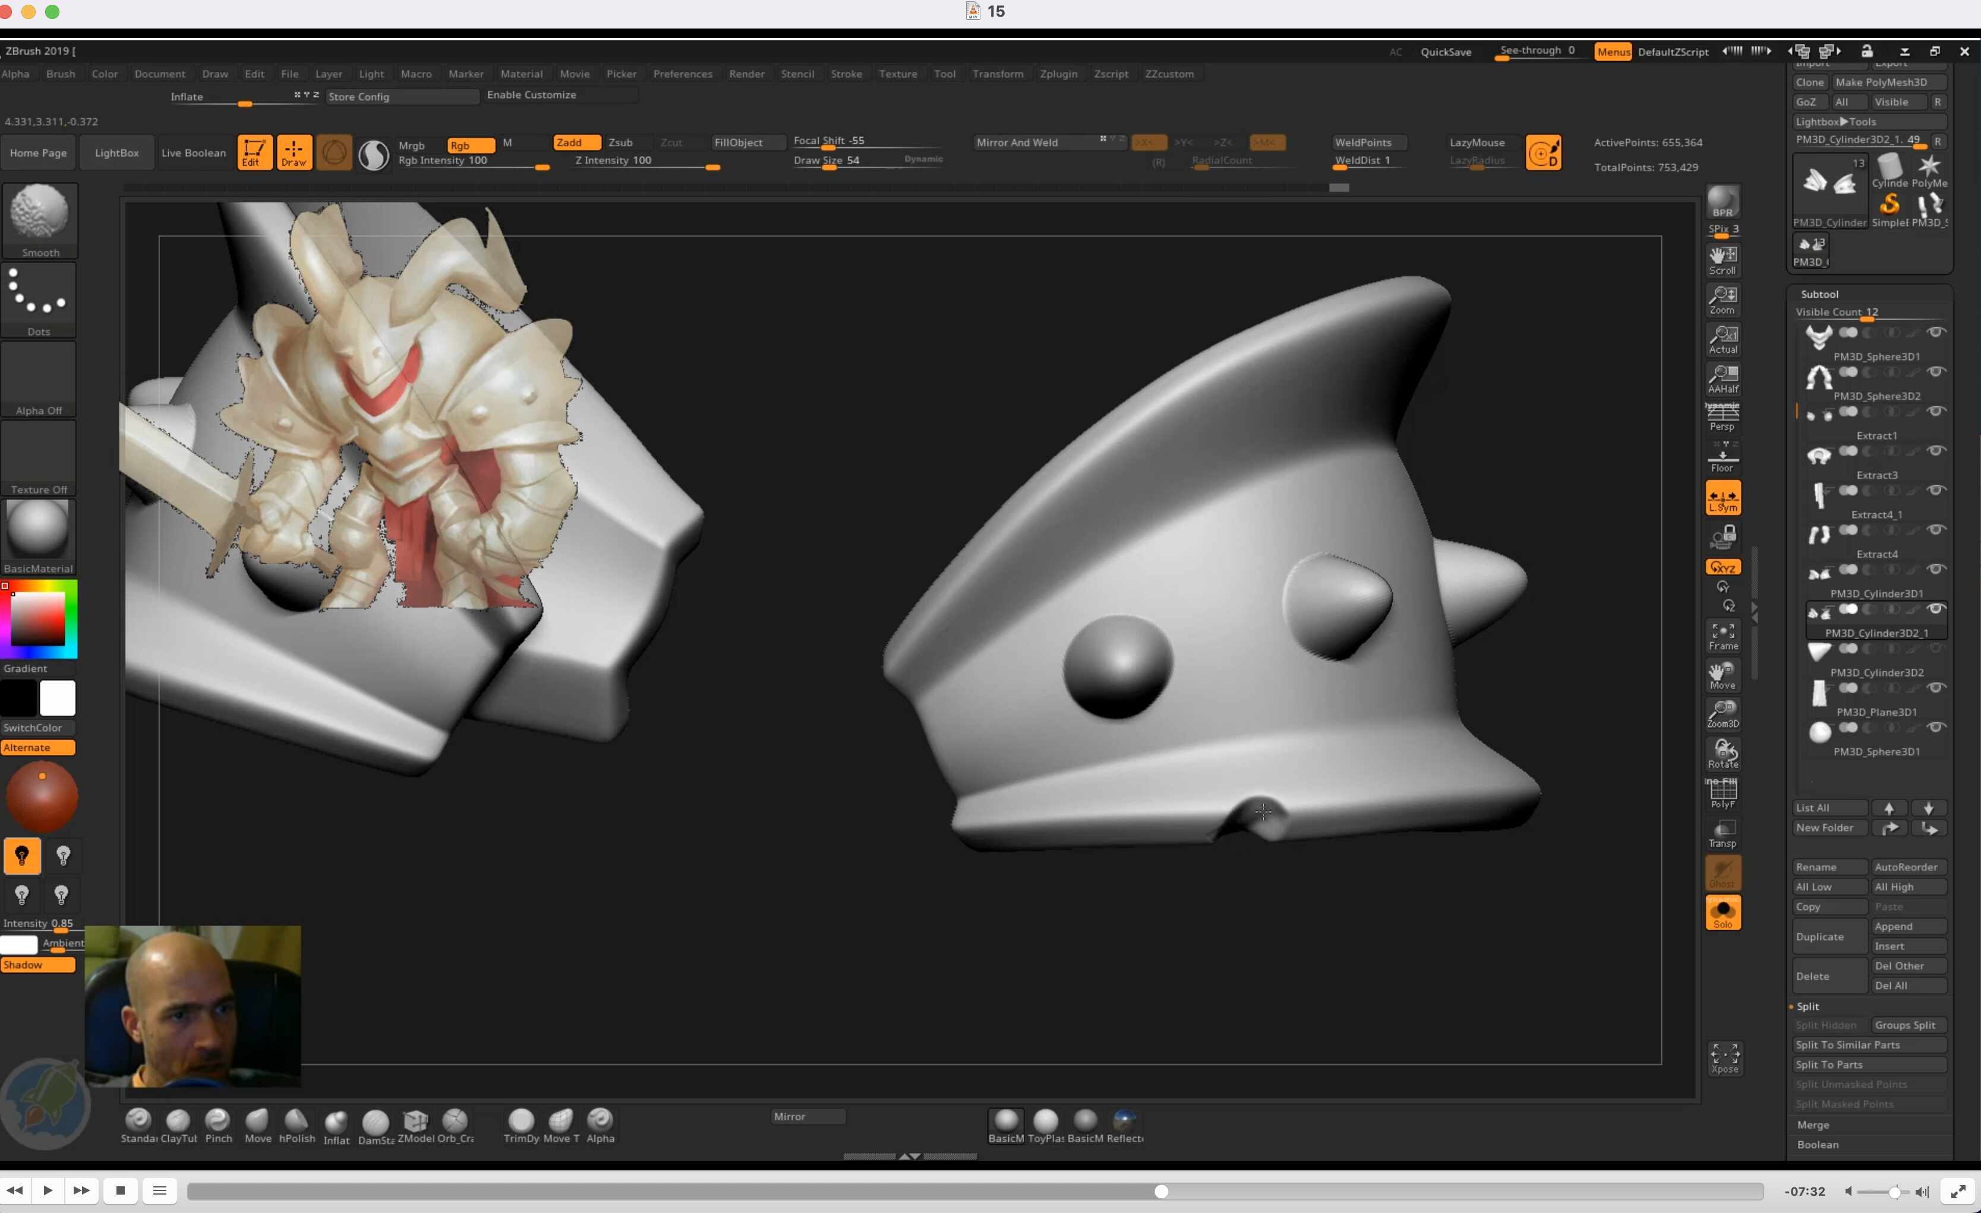
Task: Enable the Transp transparency icon
Action: tap(1723, 833)
